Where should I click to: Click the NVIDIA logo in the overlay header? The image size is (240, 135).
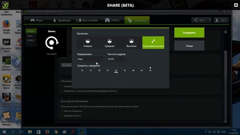coord(5,5)
